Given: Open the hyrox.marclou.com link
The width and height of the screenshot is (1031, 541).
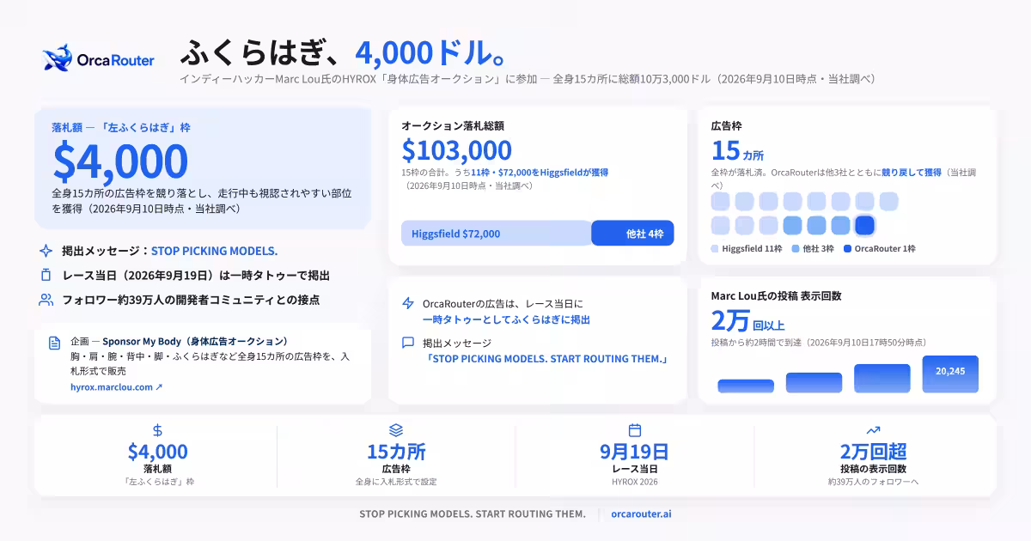Looking at the screenshot, I should tap(116, 387).
